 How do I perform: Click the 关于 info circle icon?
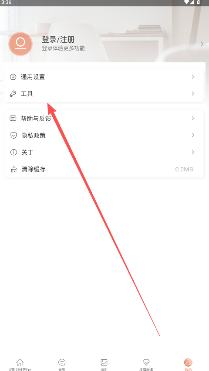(13, 152)
